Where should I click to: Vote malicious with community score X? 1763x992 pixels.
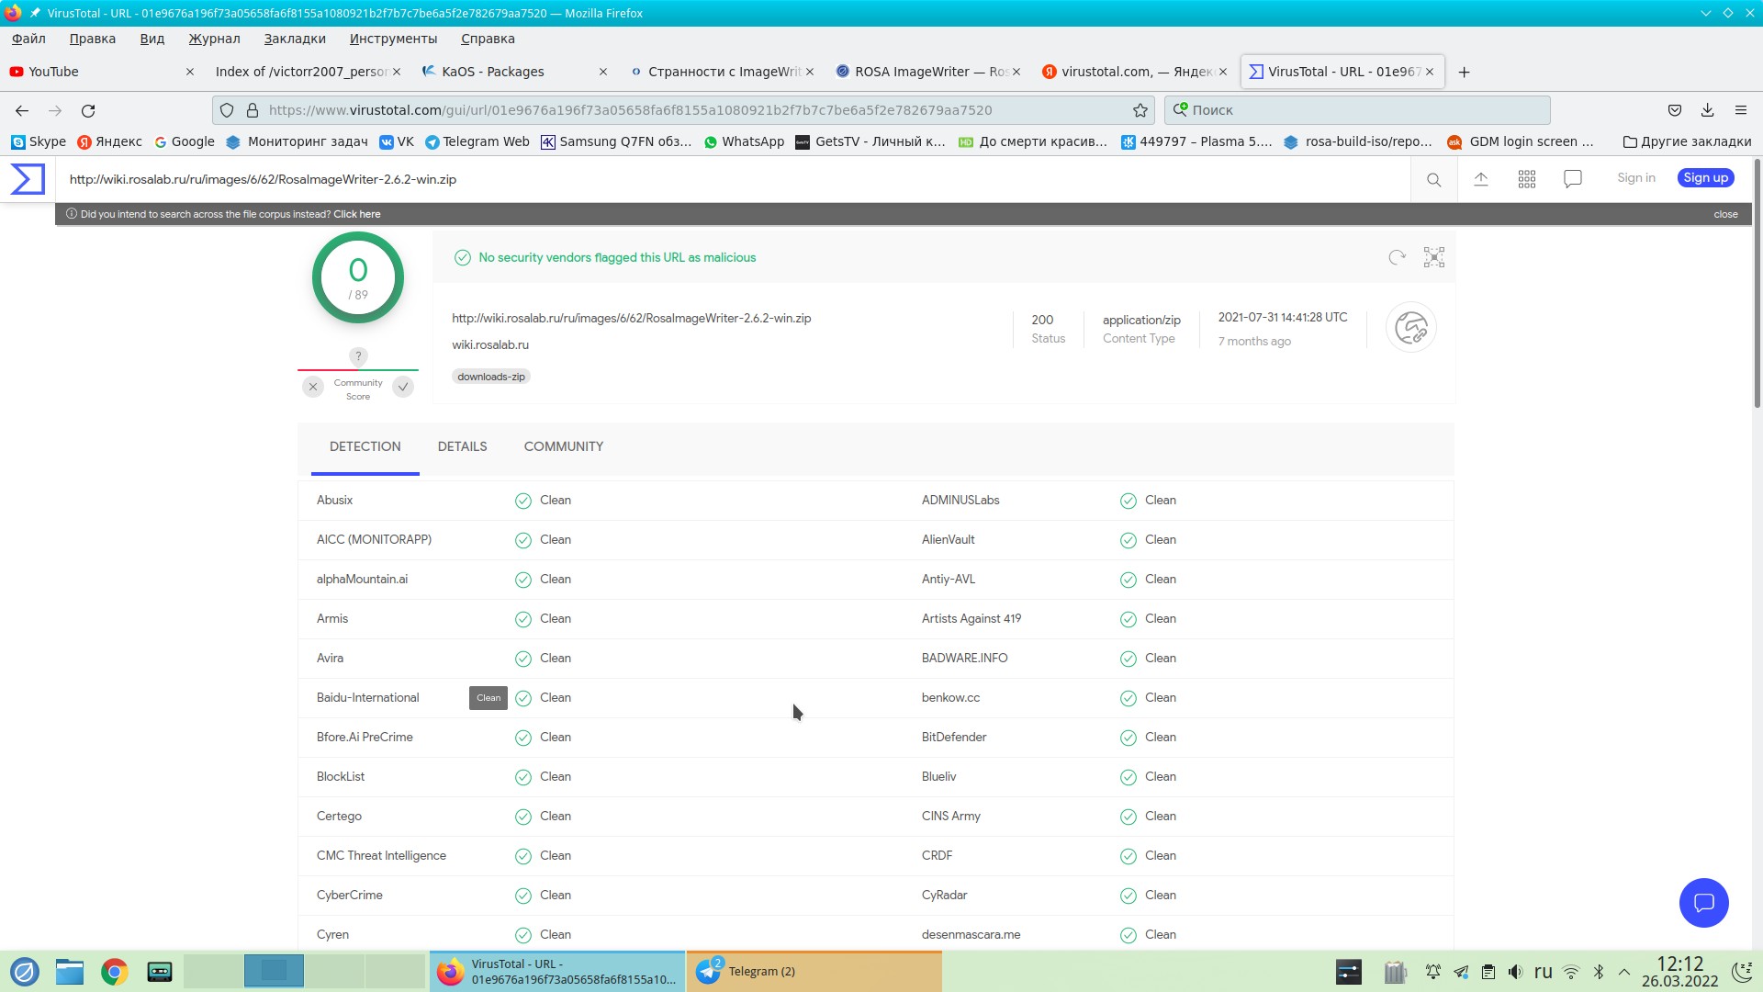pyautogui.click(x=313, y=388)
